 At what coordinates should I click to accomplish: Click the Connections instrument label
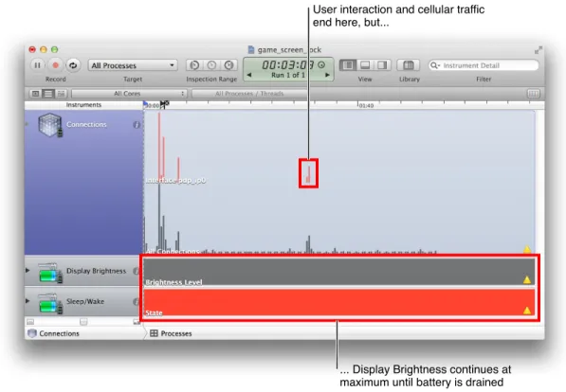tap(86, 124)
